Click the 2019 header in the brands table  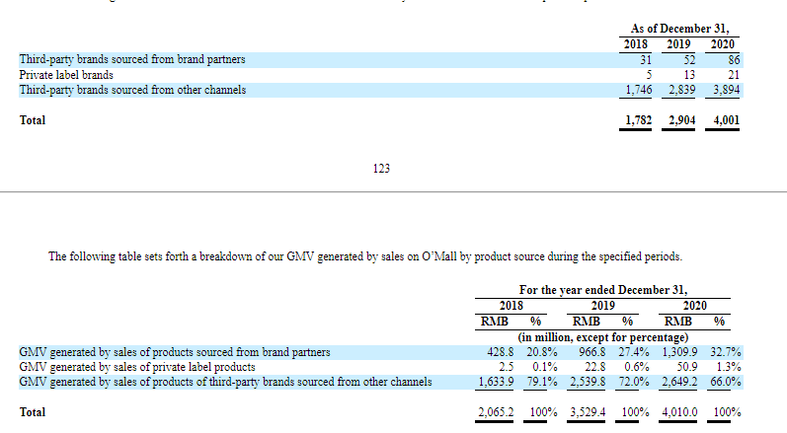click(678, 44)
